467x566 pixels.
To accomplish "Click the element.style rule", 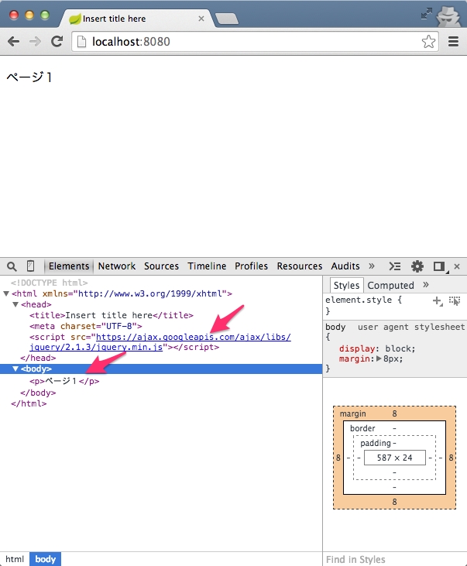I will [363, 300].
